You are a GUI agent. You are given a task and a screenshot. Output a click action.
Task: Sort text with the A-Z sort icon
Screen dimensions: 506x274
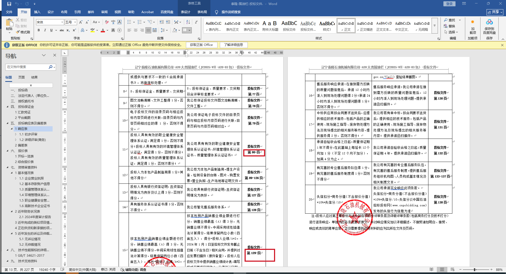(x=188, y=22)
